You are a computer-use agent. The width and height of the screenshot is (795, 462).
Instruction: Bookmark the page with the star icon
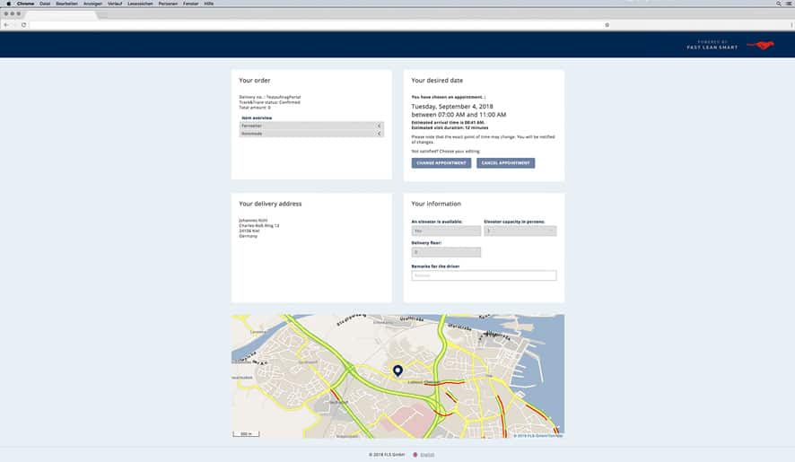click(x=607, y=25)
